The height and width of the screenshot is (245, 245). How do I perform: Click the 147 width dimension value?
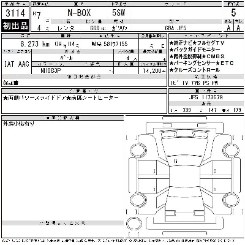[x=213, y=110]
